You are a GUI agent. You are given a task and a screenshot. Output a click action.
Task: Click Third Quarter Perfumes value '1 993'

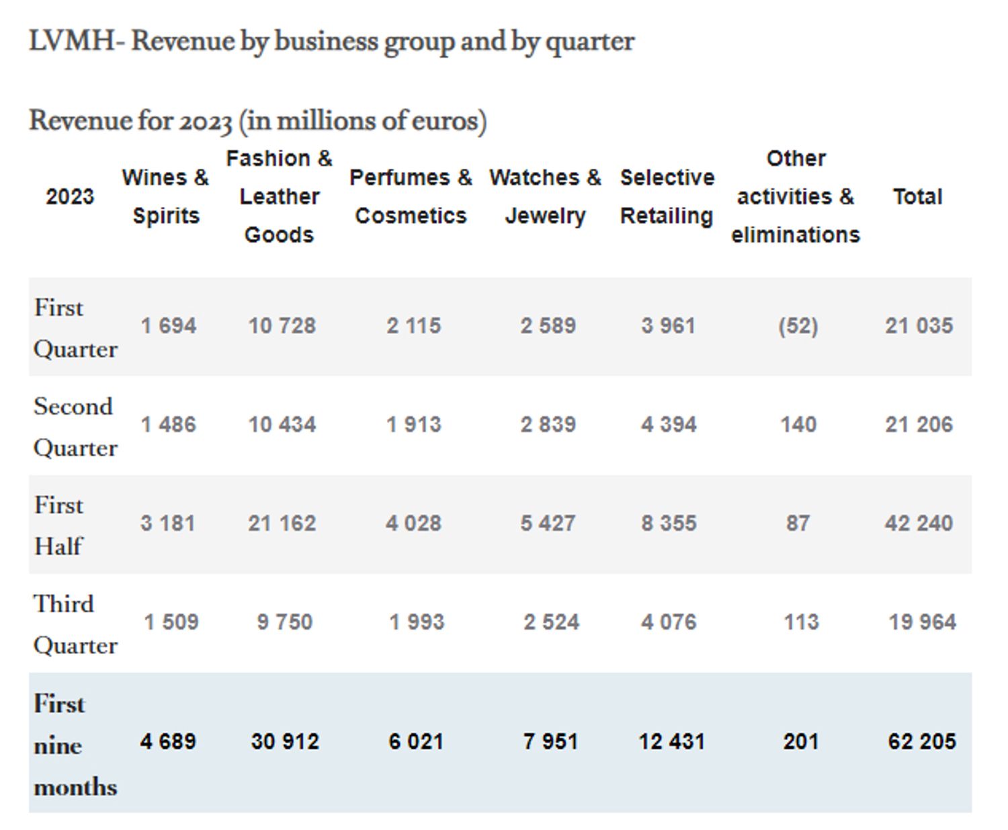[x=417, y=622]
